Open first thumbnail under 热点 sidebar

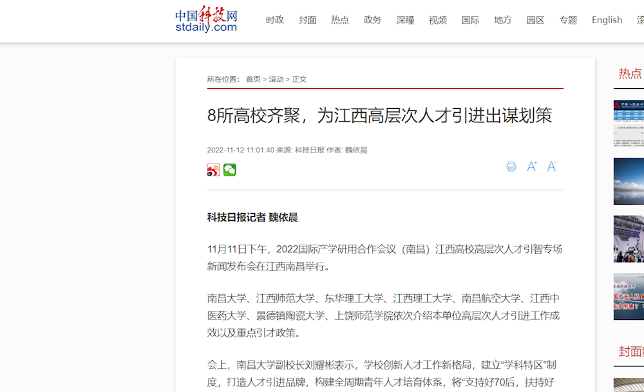(x=629, y=124)
